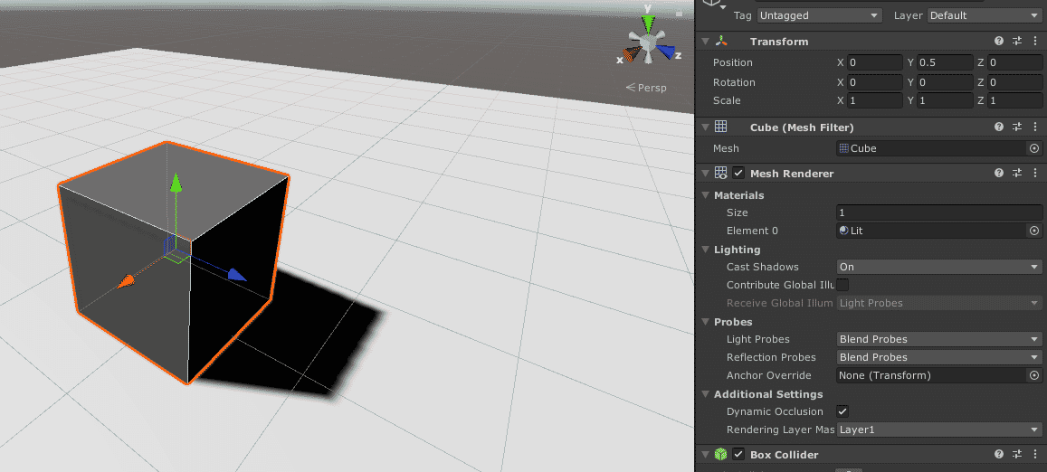Viewport: 1047px width, 472px height.
Task: Open Mesh Filter presets icon
Action: (1017, 127)
